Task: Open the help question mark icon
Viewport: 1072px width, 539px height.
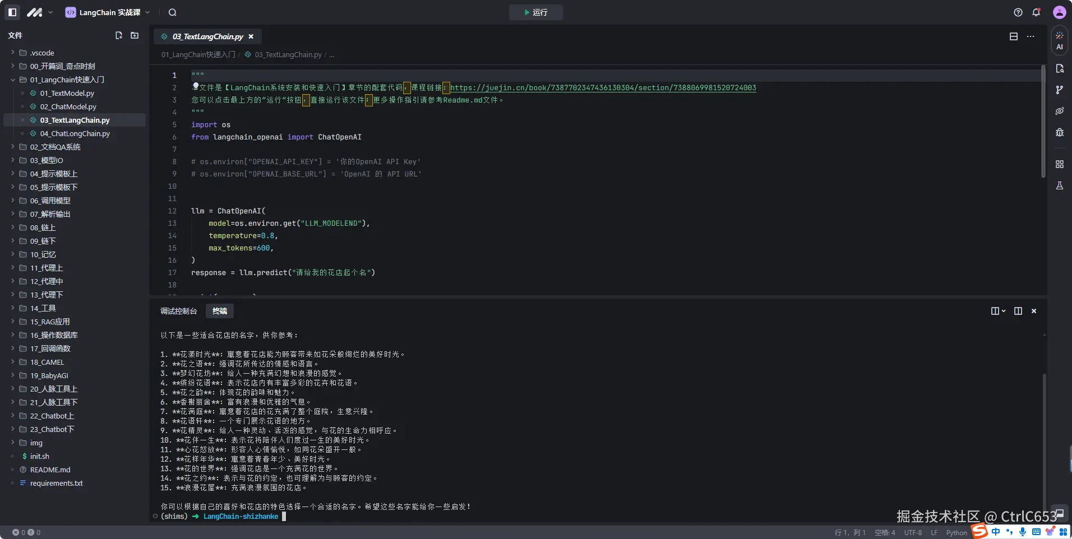Action: point(1018,12)
